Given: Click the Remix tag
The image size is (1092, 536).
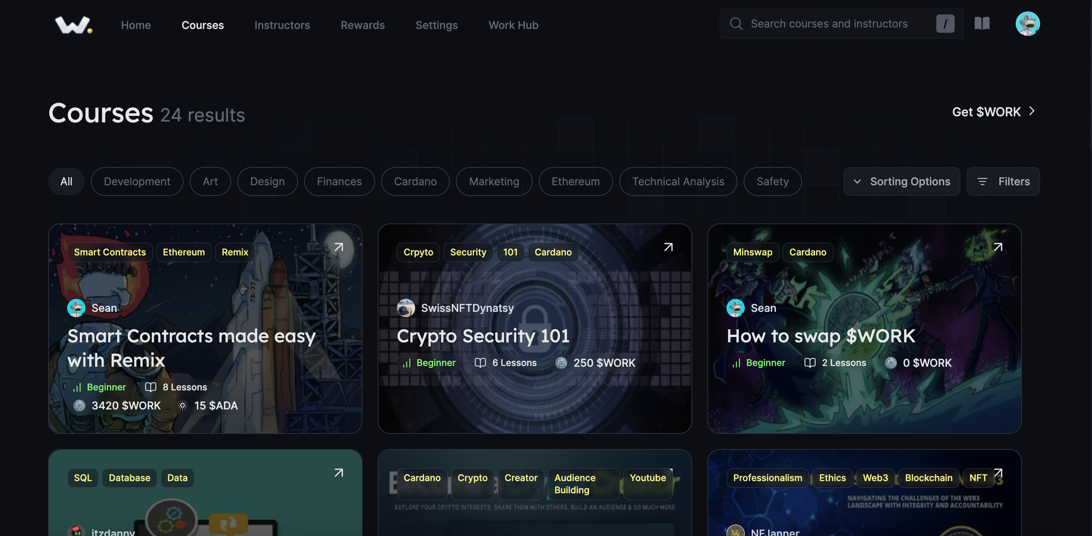Looking at the screenshot, I should tap(235, 252).
